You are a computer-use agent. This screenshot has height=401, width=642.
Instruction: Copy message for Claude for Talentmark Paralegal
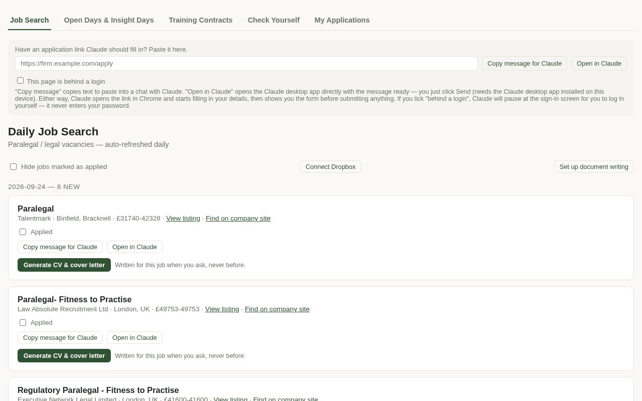click(60, 247)
